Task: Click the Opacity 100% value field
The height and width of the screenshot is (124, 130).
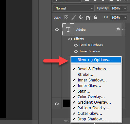Action: pos(116,9)
